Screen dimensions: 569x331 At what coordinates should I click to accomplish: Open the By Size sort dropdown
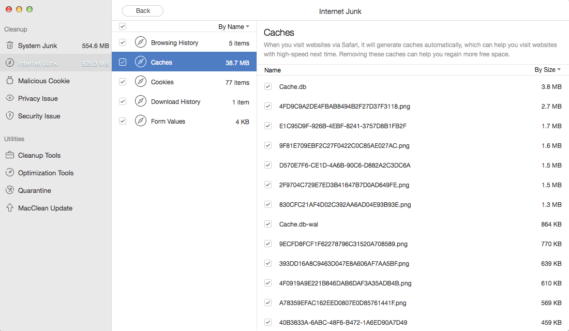coord(548,70)
